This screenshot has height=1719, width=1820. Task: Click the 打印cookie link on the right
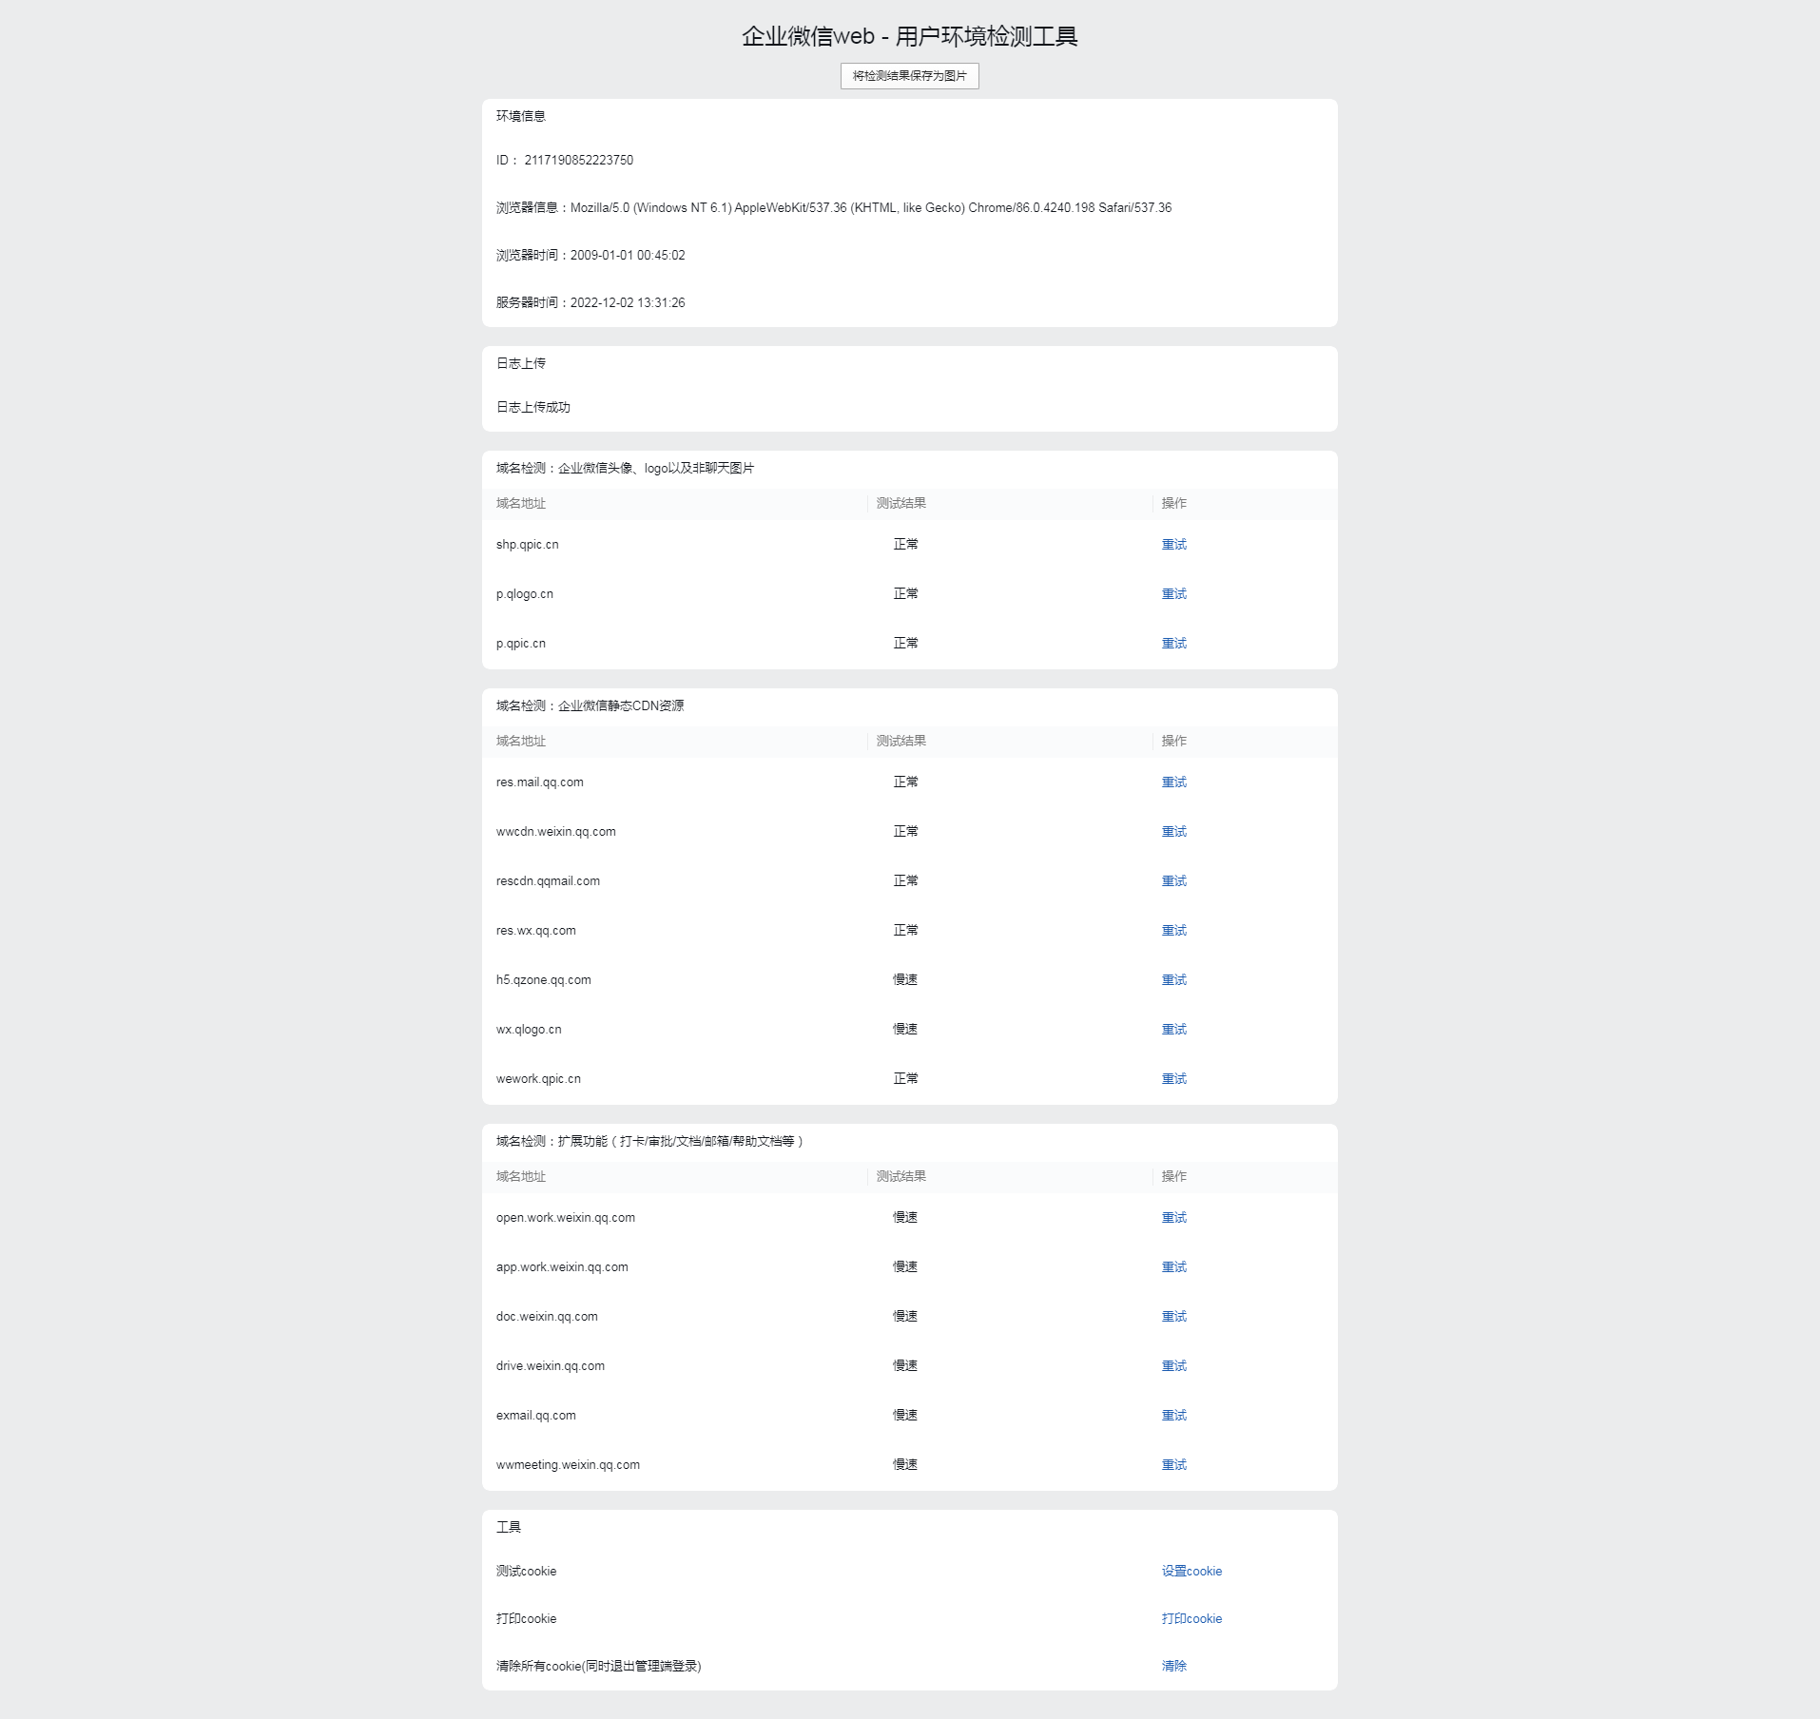click(1191, 1619)
